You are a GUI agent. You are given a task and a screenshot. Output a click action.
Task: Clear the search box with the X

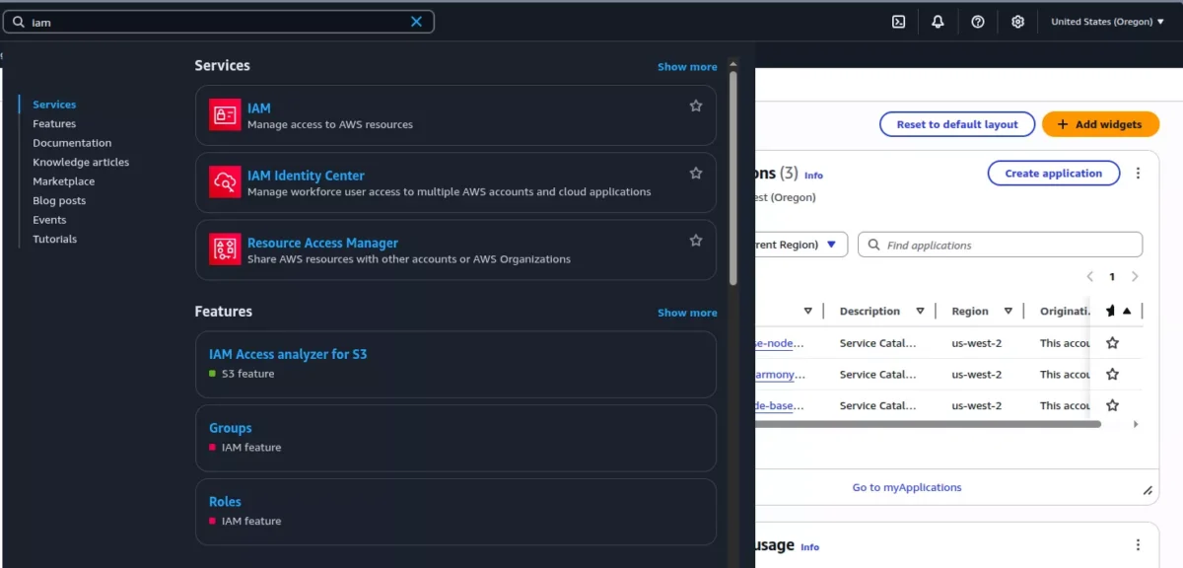coord(416,22)
